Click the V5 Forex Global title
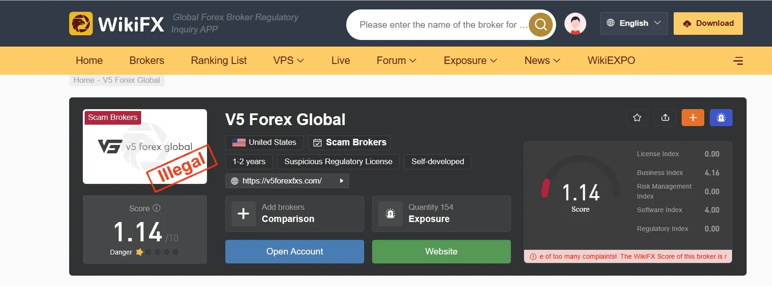772x286 pixels. click(x=285, y=119)
